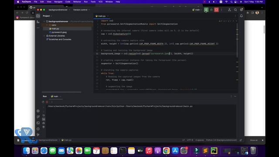The image size is (279, 157).
Task: Click the Print icon in Run panel gutter
Action: (44, 123)
